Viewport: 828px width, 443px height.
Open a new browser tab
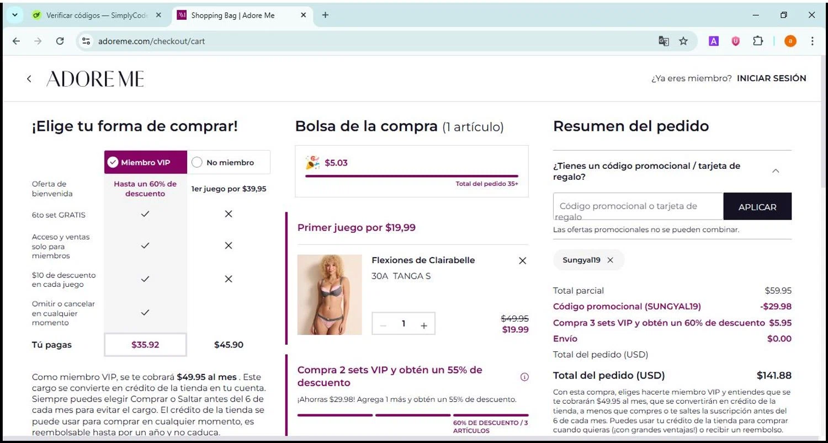tap(325, 15)
